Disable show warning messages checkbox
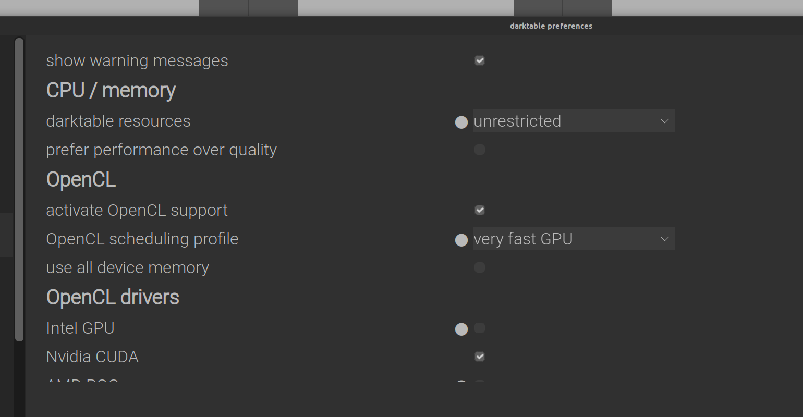Image resolution: width=803 pixels, height=417 pixels. 480,60
